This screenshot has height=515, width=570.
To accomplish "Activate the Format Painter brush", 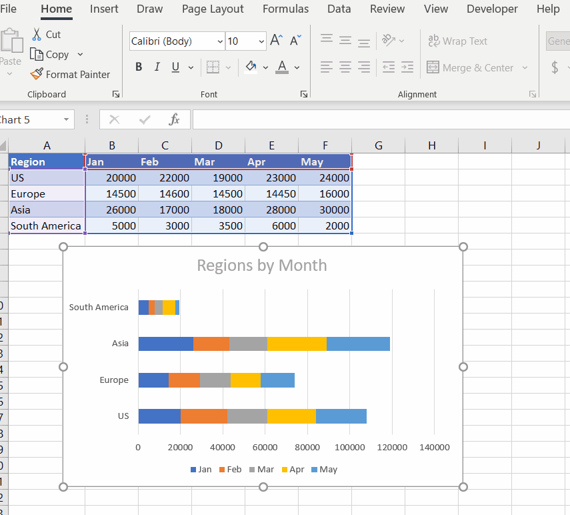I will [x=37, y=74].
